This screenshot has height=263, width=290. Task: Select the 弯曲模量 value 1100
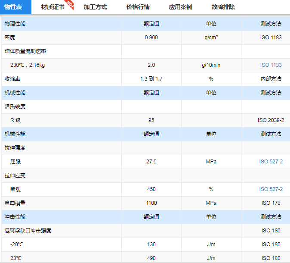(151, 203)
